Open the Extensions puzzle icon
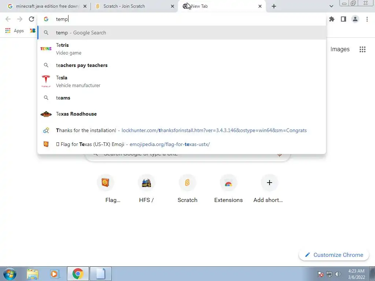The width and height of the screenshot is (375, 281). point(332,19)
